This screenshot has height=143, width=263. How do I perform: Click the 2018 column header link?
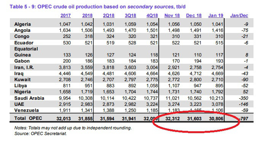88,16
